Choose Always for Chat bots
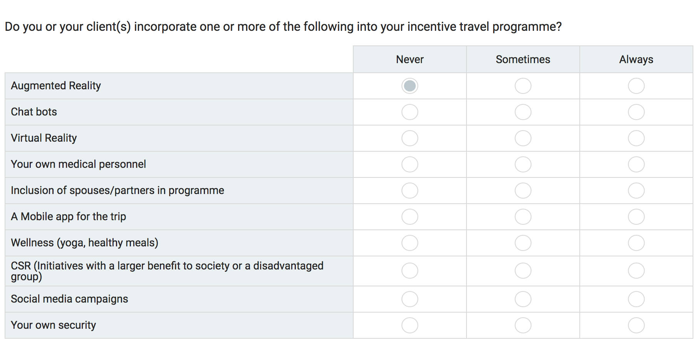This screenshot has height=348, width=698. pyautogui.click(x=636, y=112)
